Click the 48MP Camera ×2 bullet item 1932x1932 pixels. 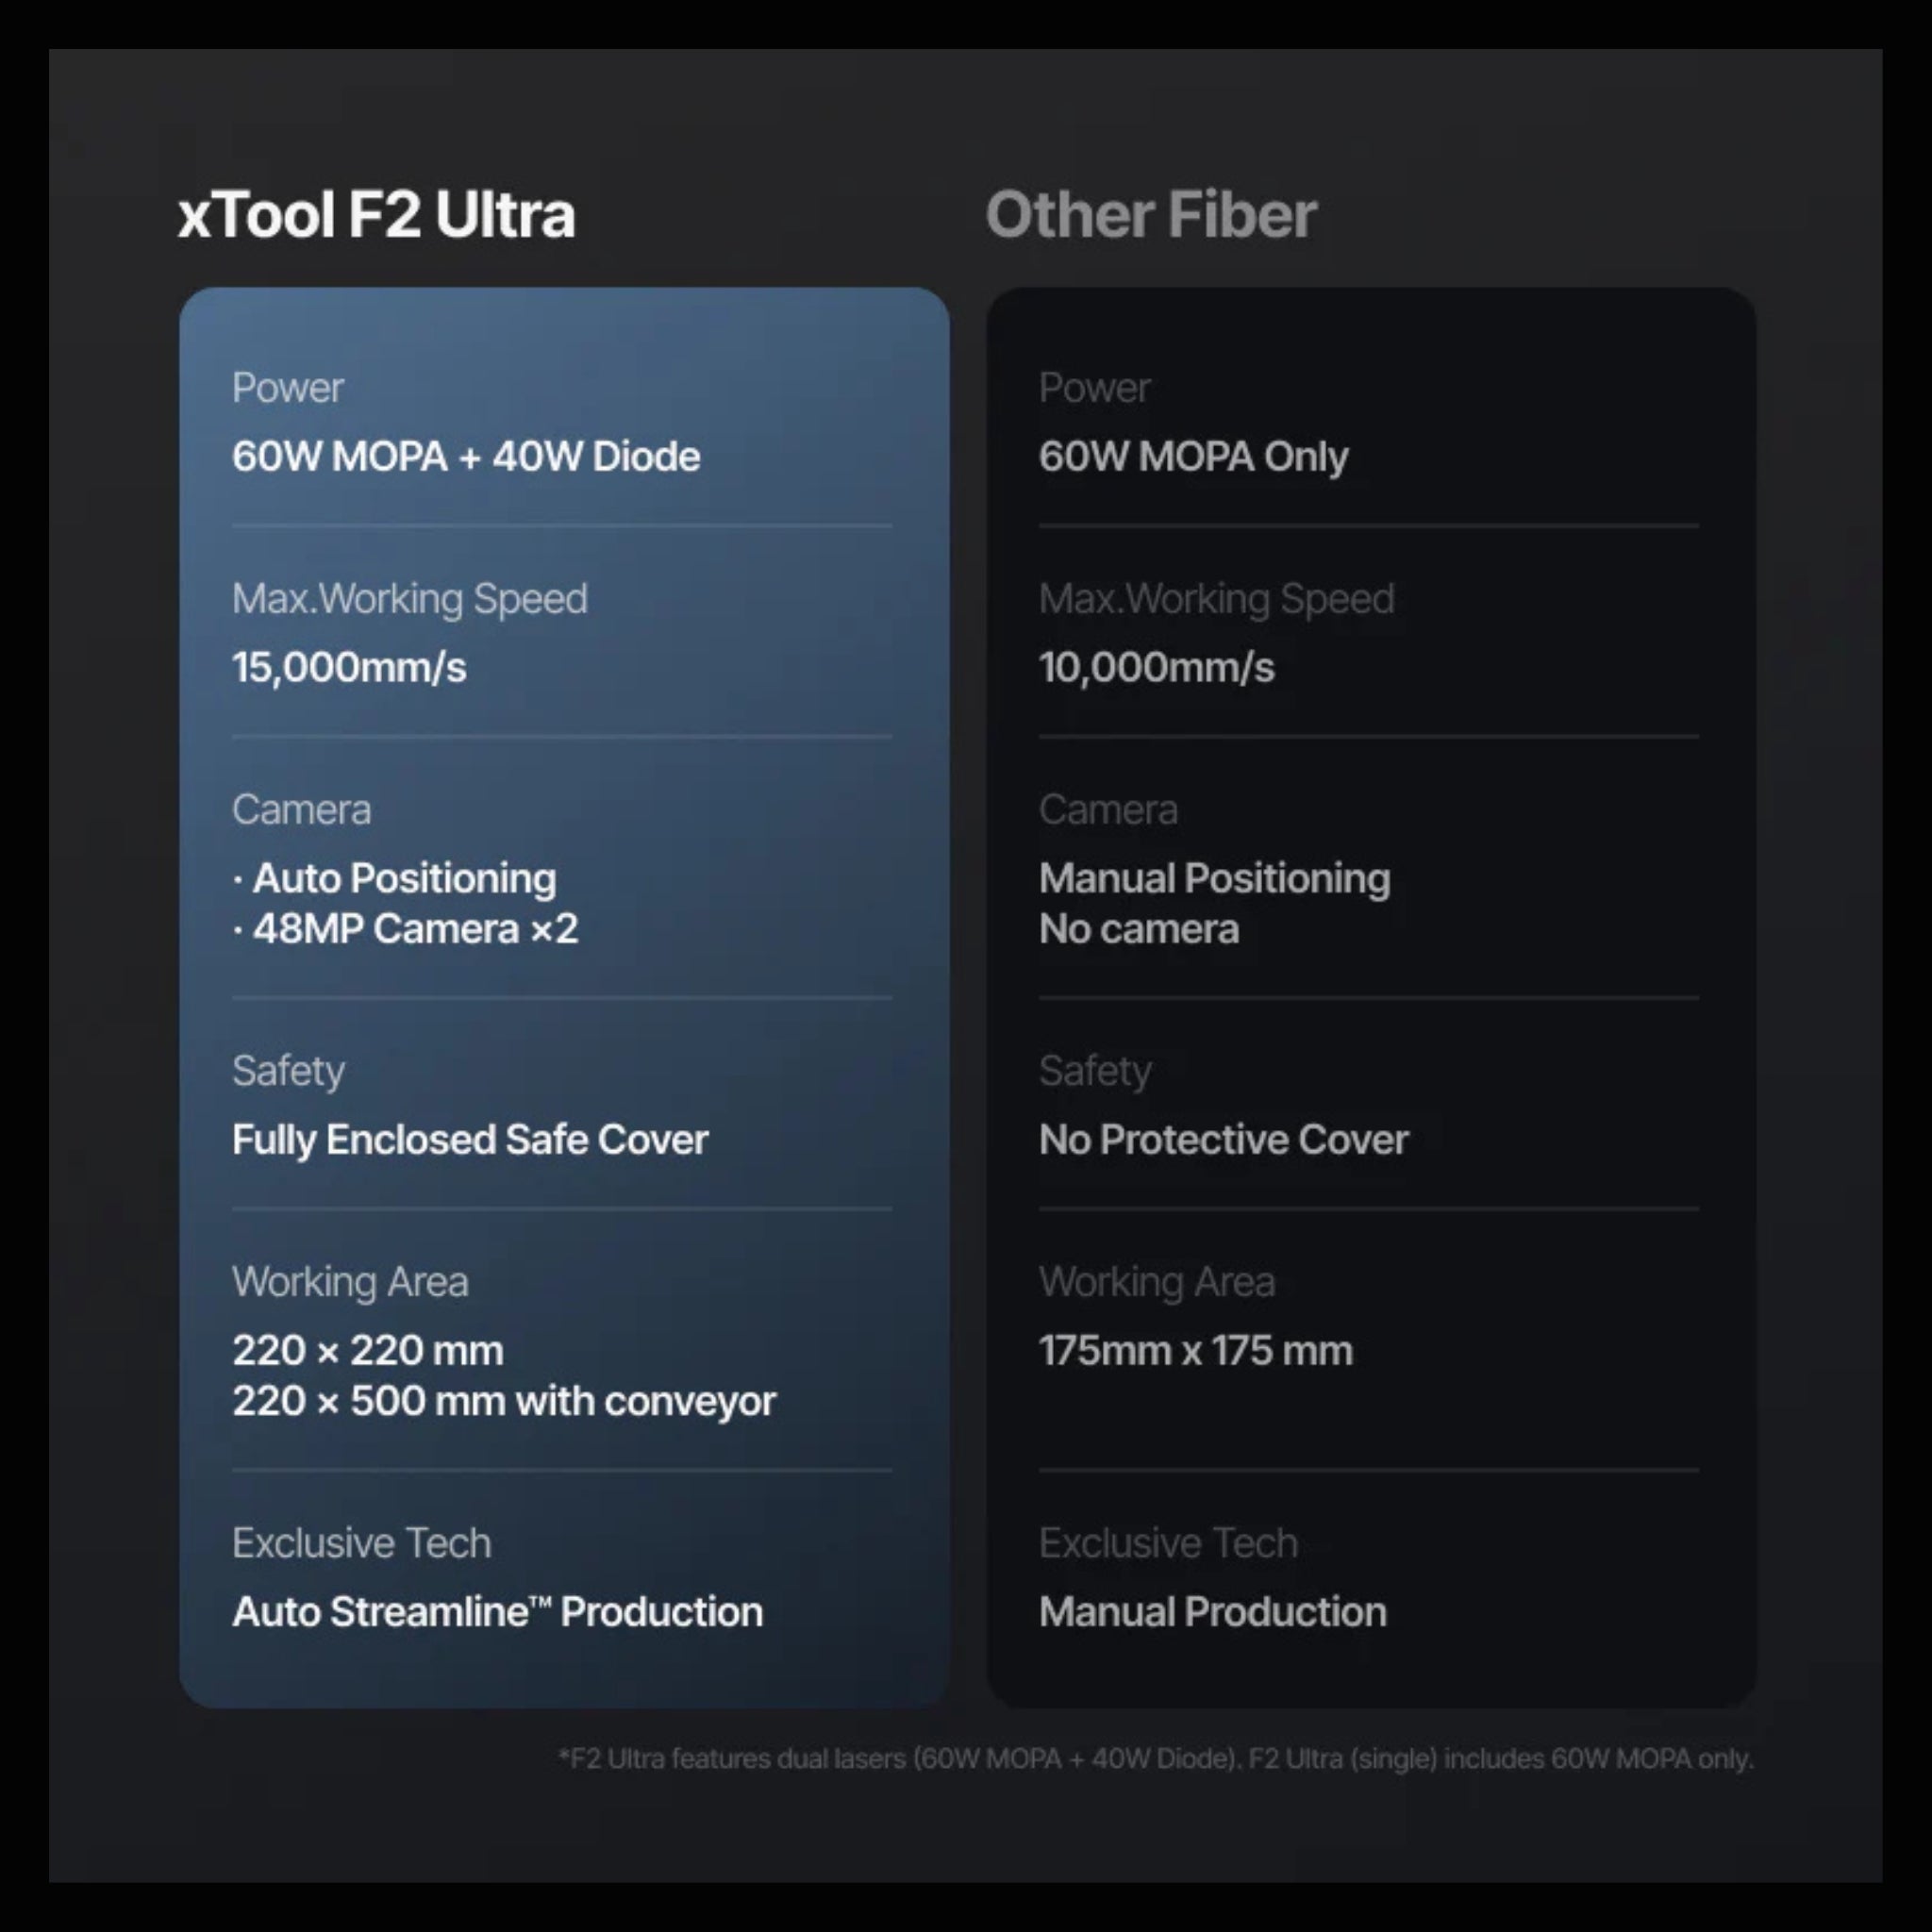click(x=405, y=929)
